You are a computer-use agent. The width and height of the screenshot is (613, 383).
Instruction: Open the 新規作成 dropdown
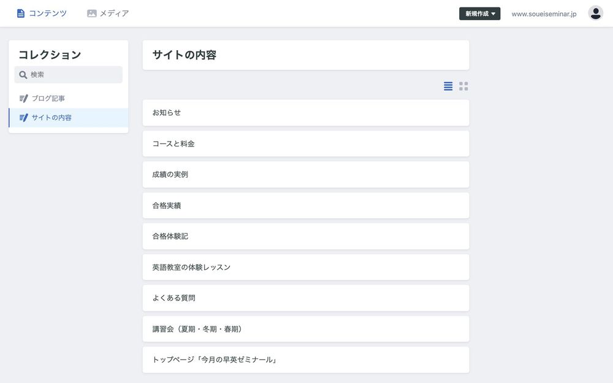click(x=480, y=13)
